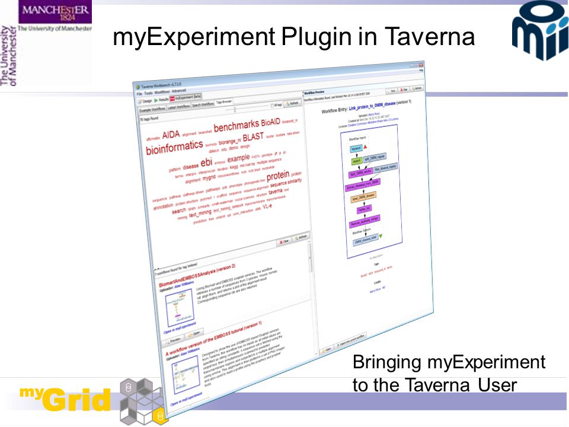The image size is (569, 427).
Task: Select the mygrid tag
Action: [x=209, y=177]
